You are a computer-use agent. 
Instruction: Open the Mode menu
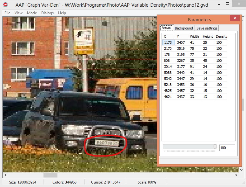(32, 13)
